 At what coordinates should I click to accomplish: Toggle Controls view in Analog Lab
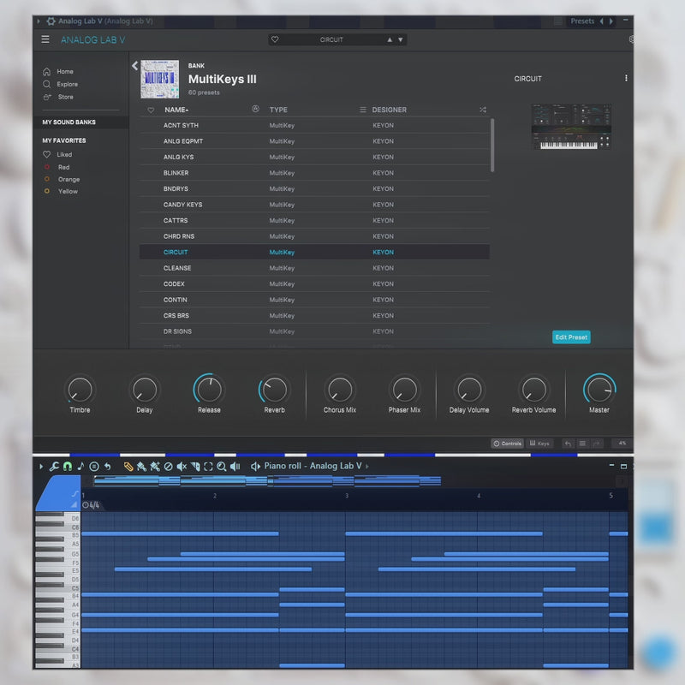click(x=509, y=444)
